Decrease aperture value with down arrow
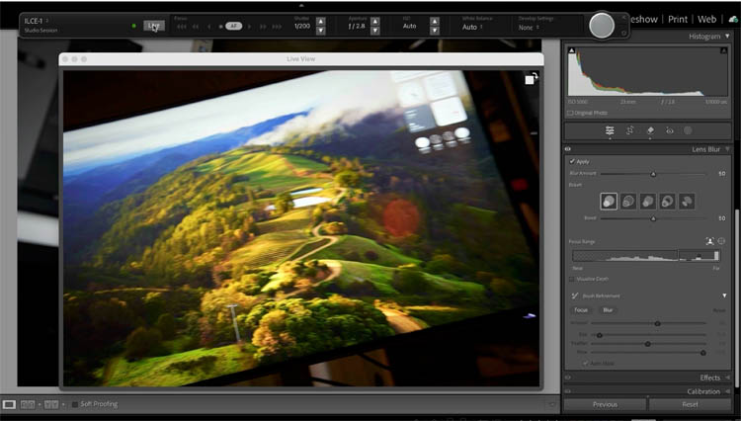Screen dimensions: 741x421 [x=375, y=31]
